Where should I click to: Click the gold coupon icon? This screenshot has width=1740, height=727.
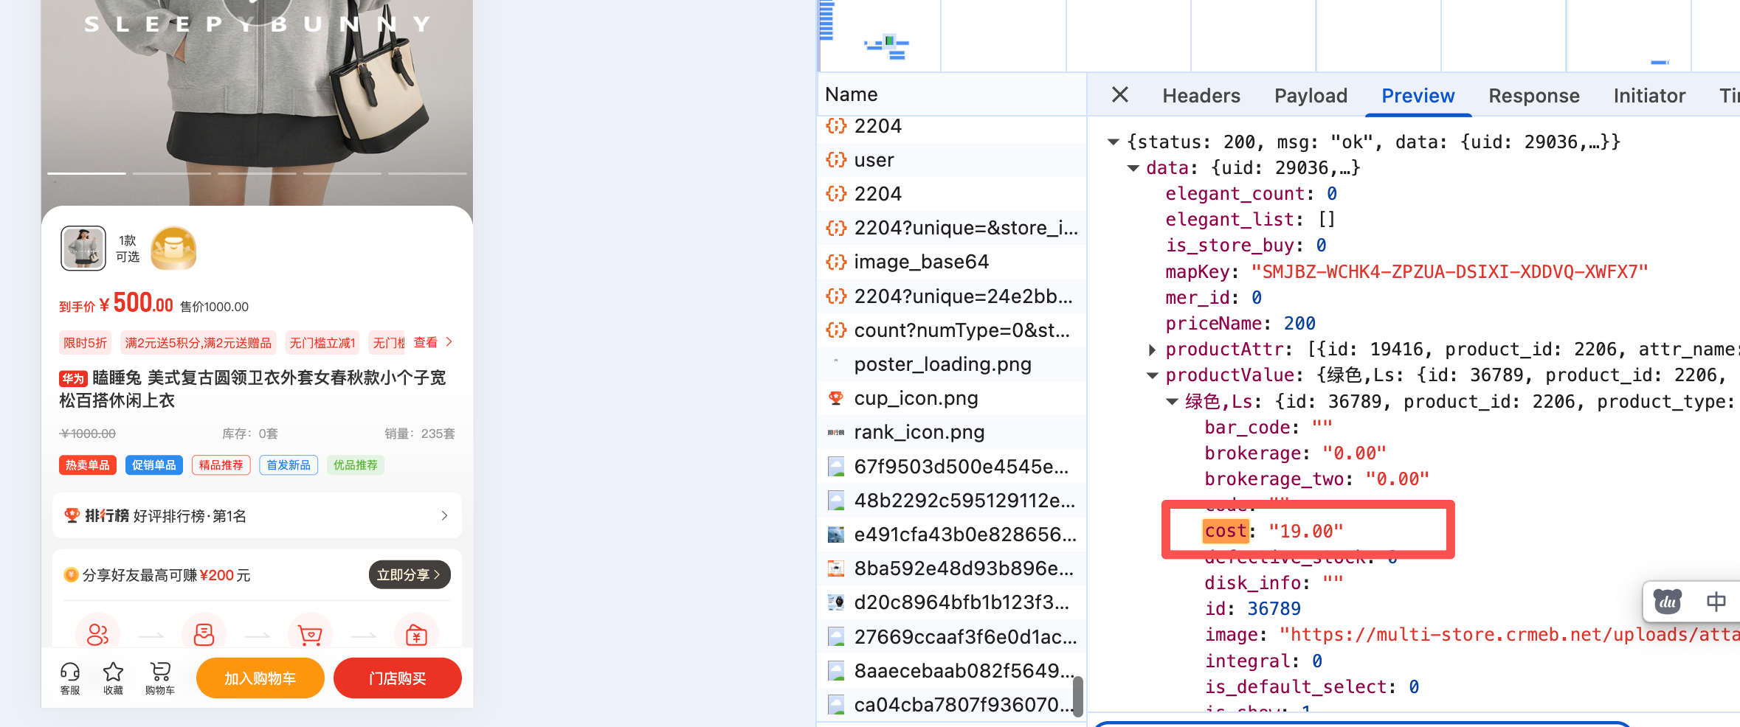(173, 248)
